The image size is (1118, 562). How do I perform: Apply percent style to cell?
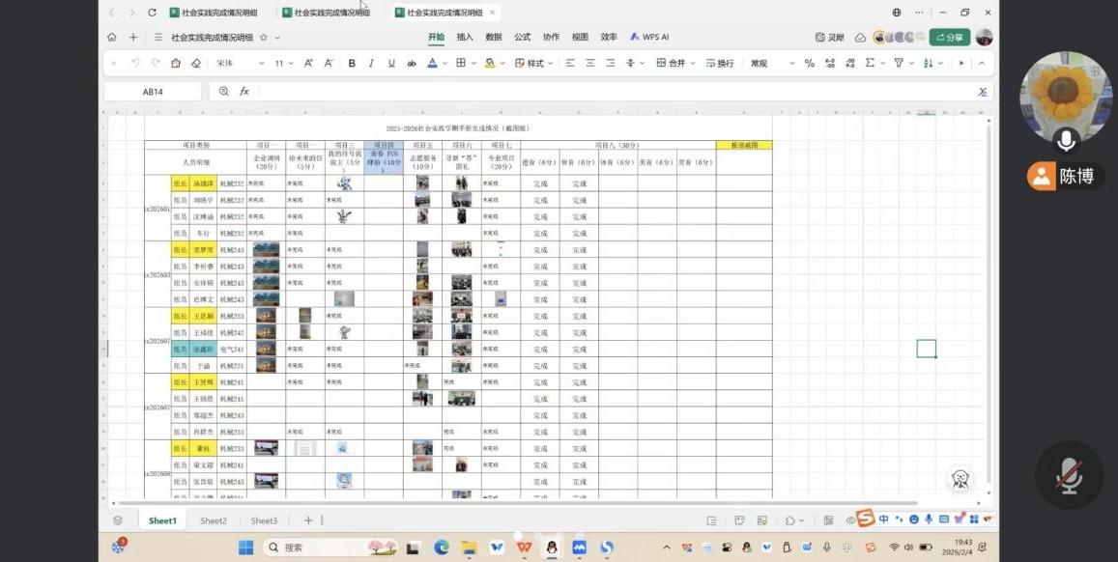[810, 63]
